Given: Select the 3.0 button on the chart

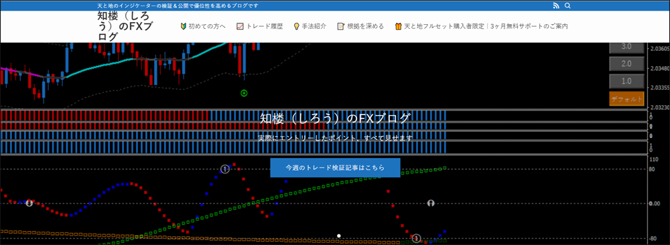Looking at the screenshot, I should pos(626,47).
